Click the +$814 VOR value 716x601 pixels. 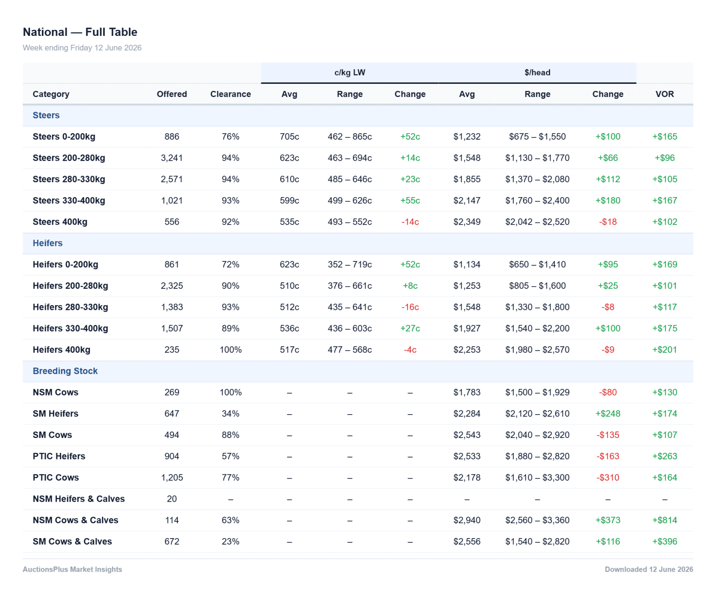[x=664, y=520]
